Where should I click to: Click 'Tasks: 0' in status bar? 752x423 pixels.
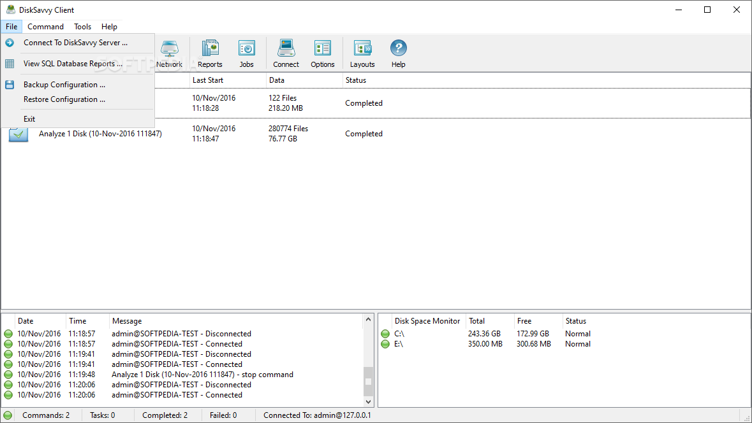pyautogui.click(x=103, y=415)
